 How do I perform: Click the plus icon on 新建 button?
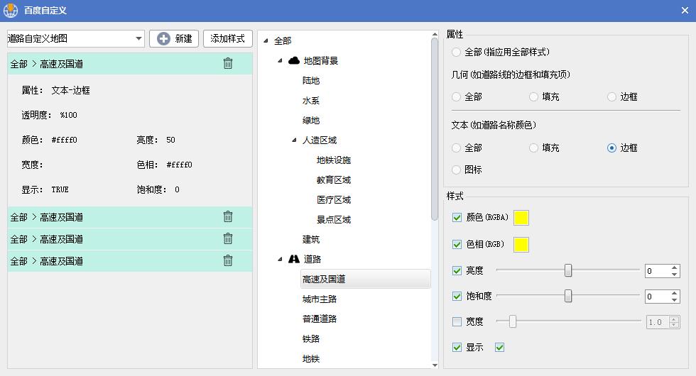click(x=163, y=38)
